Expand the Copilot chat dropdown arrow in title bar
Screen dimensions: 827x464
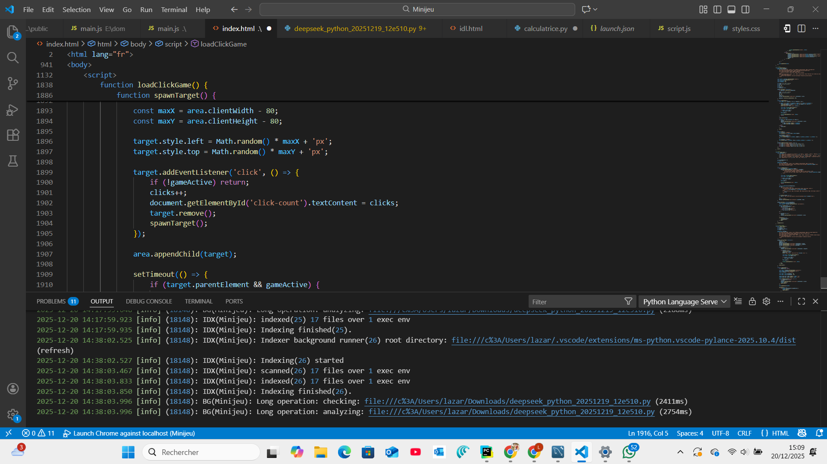[x=595, y=9]
